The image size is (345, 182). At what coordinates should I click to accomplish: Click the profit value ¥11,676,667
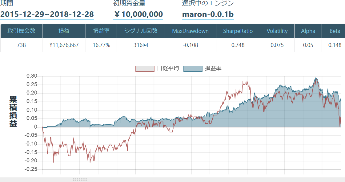64,45
